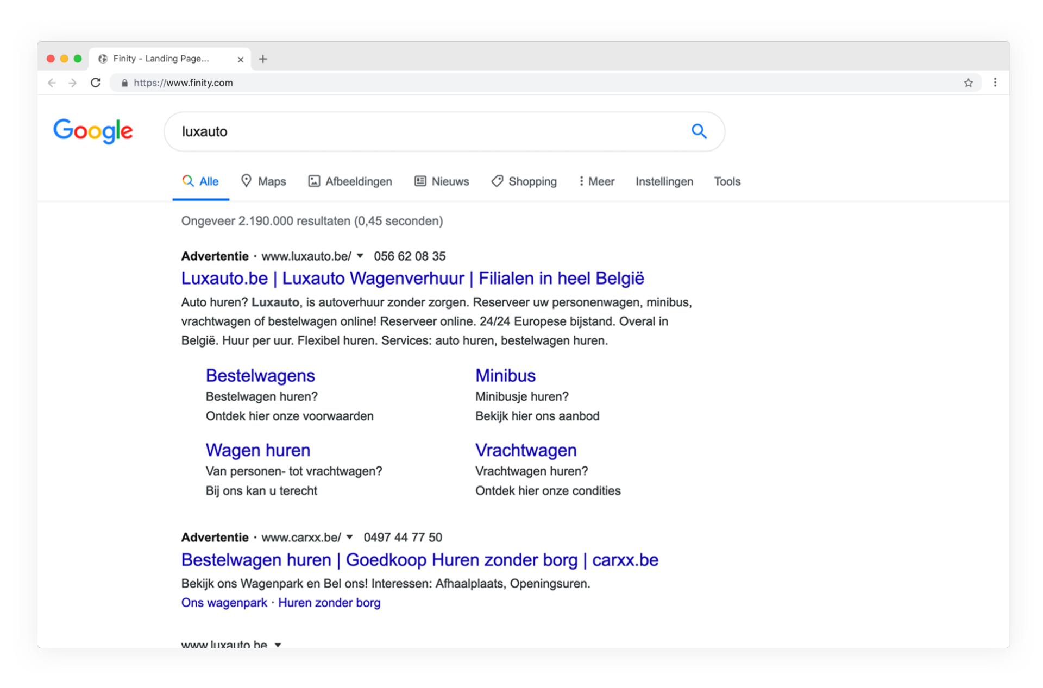The width and height of the screenshot is (1043, 688).
Task: Click the text Bij ons kan u terecht
Action: point(261,490)
